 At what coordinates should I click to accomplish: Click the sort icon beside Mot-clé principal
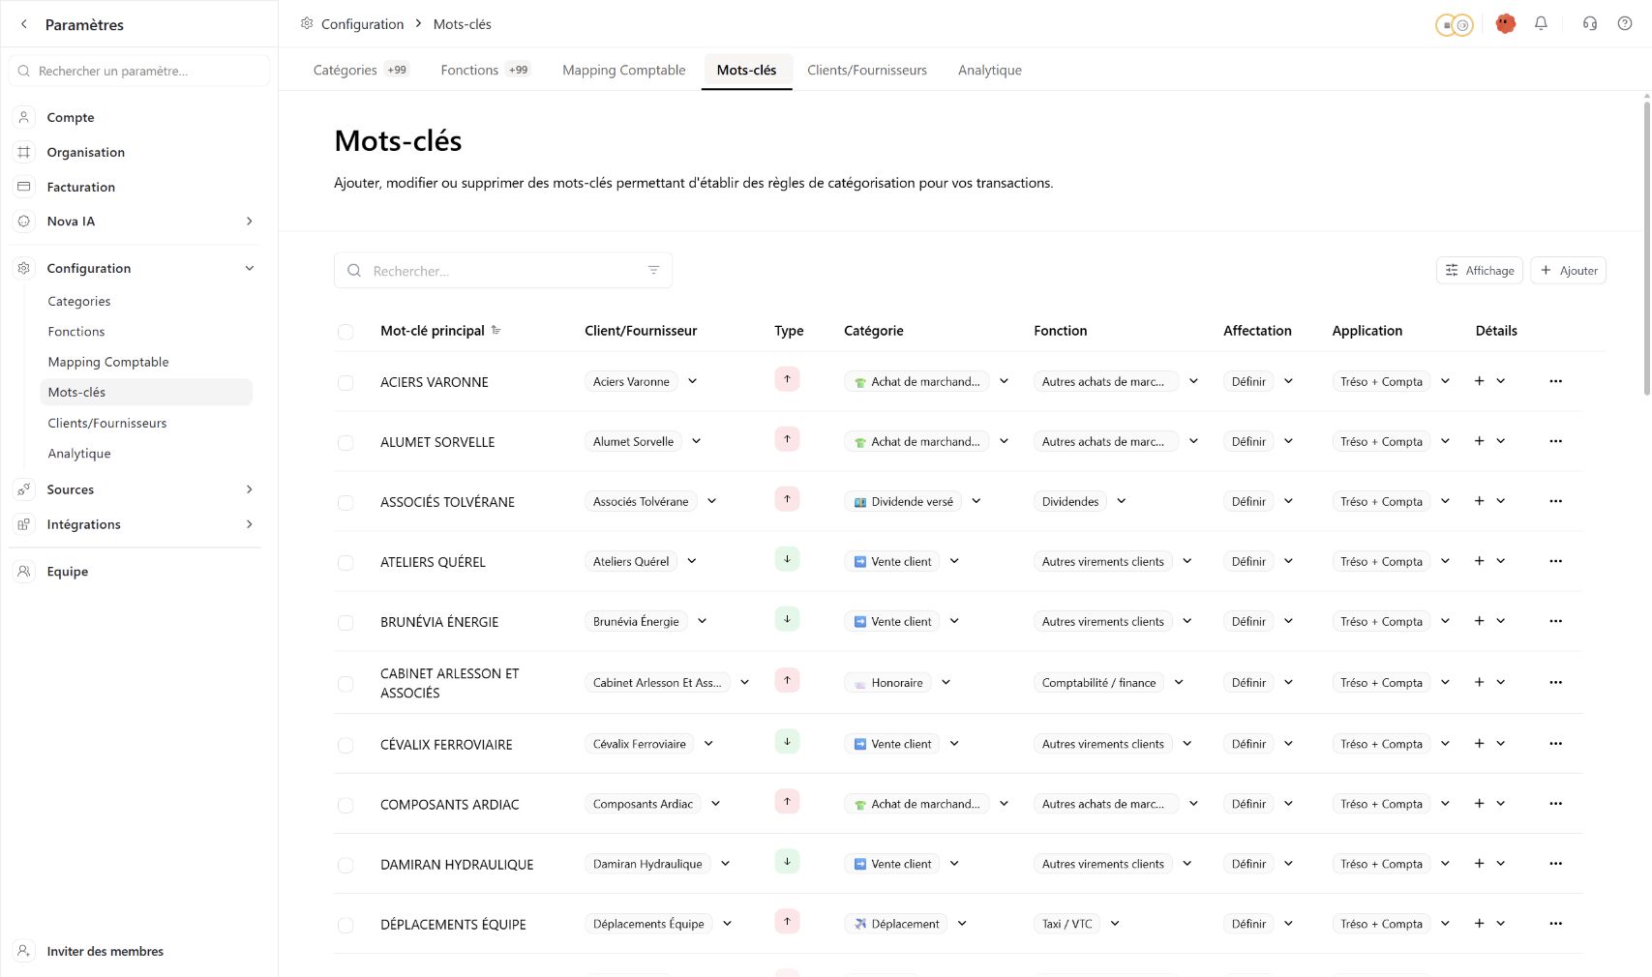point(496,330)
